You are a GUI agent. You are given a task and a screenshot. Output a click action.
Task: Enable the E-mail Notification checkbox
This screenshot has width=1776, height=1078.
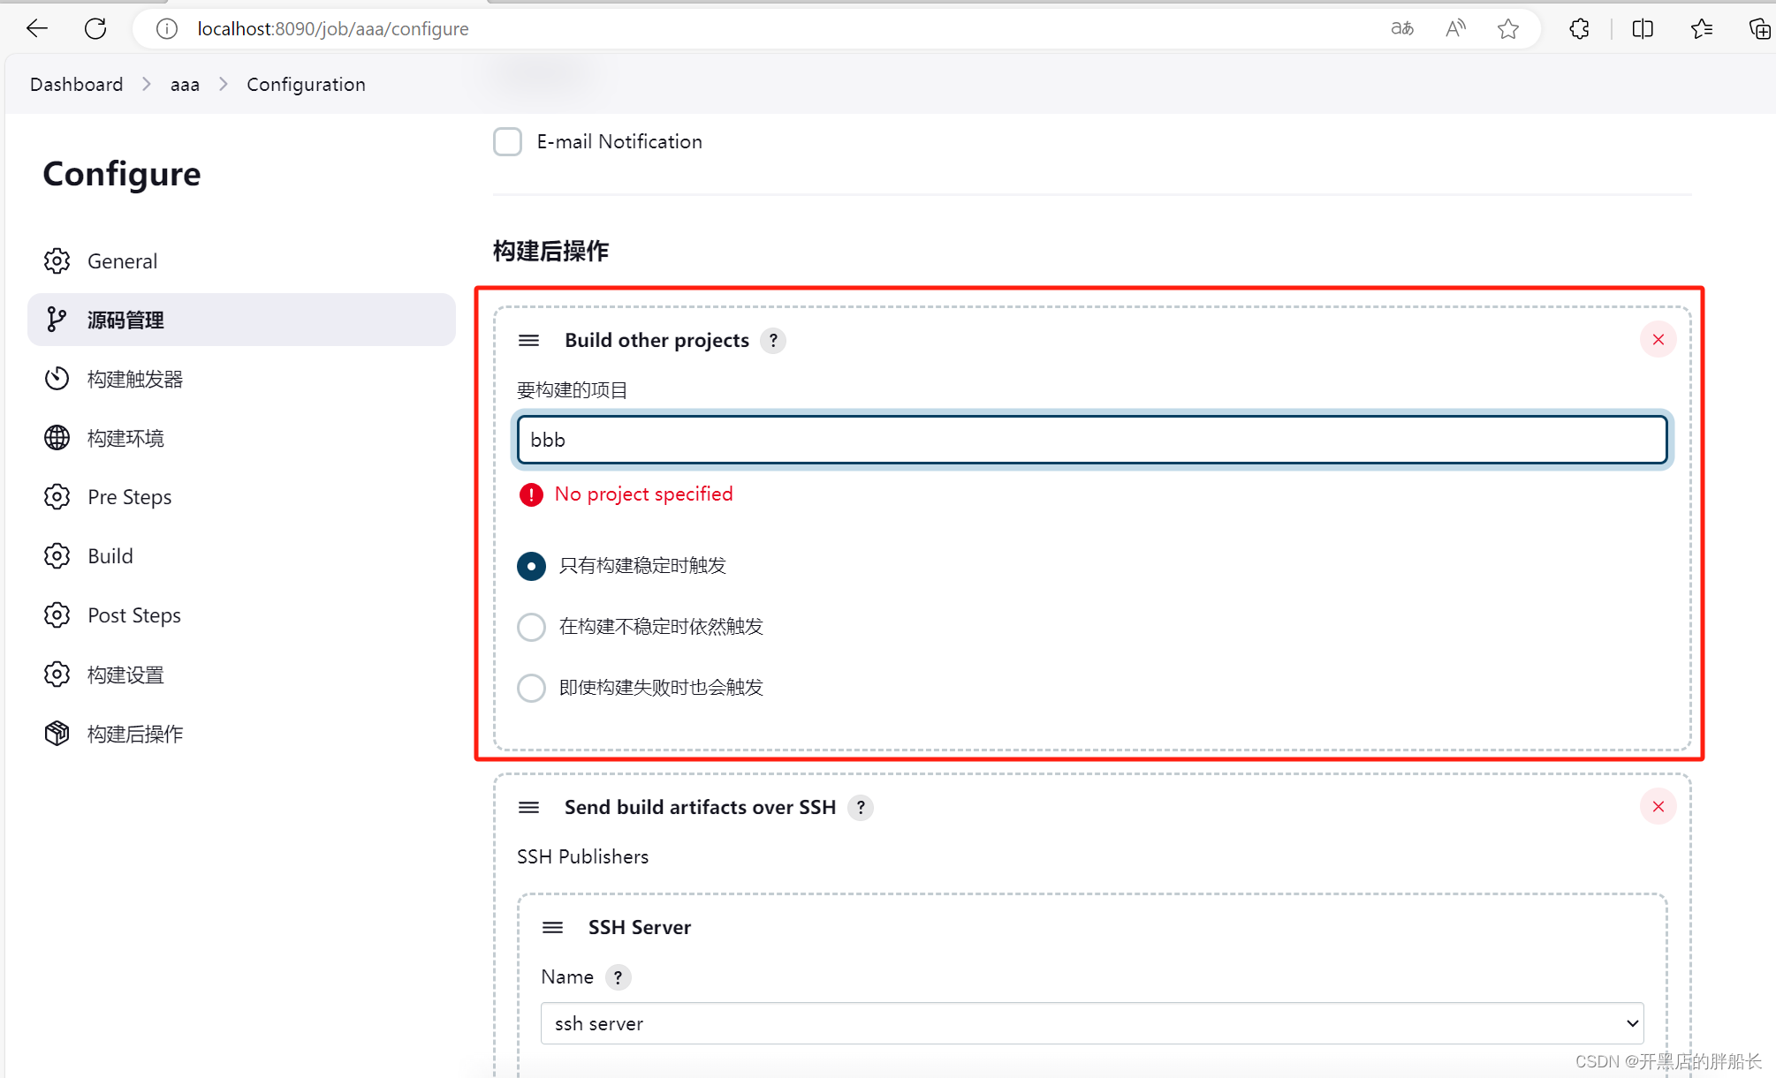click(x=508, y=141)
